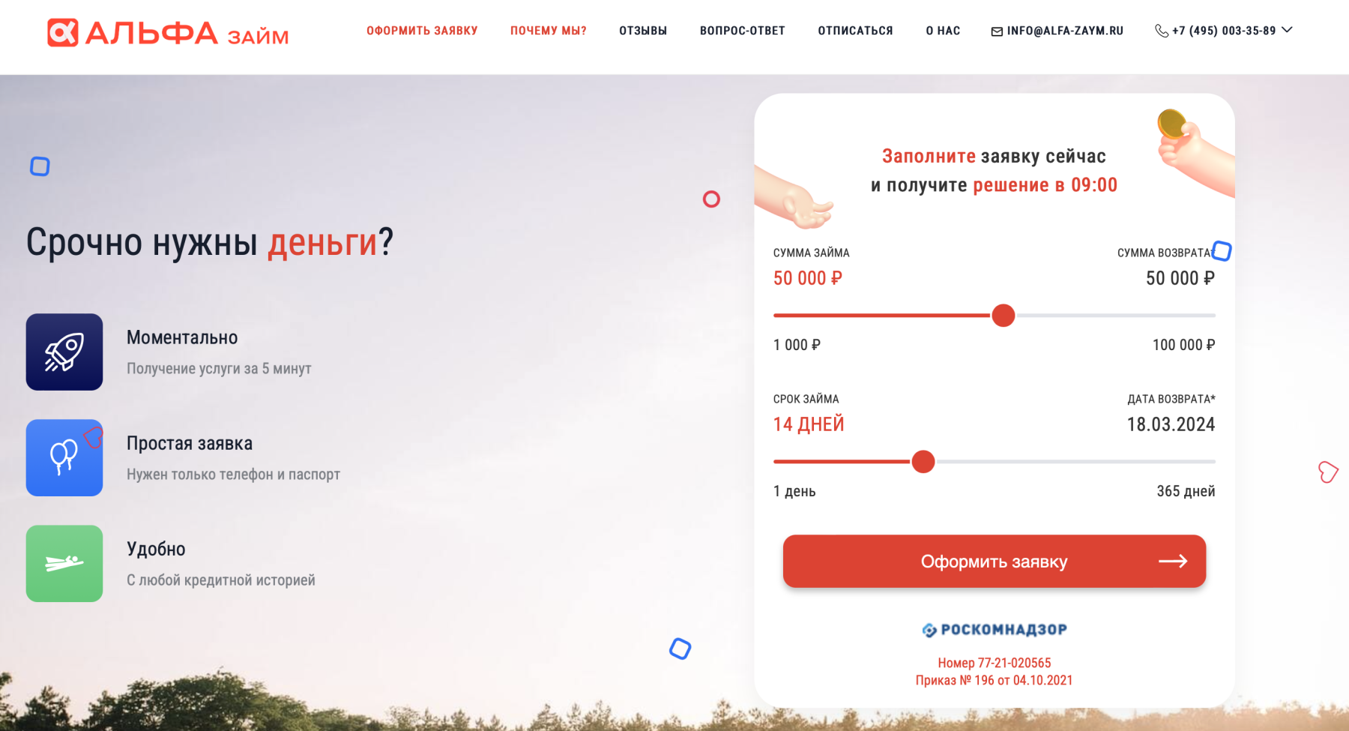Expand the phone number dropdown chevron
Viewport: 1349px width, 731px height.
coord(1288,30)
